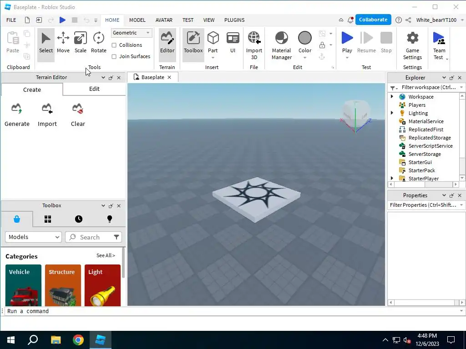Open Windows Start menu

tap(11, 340)
